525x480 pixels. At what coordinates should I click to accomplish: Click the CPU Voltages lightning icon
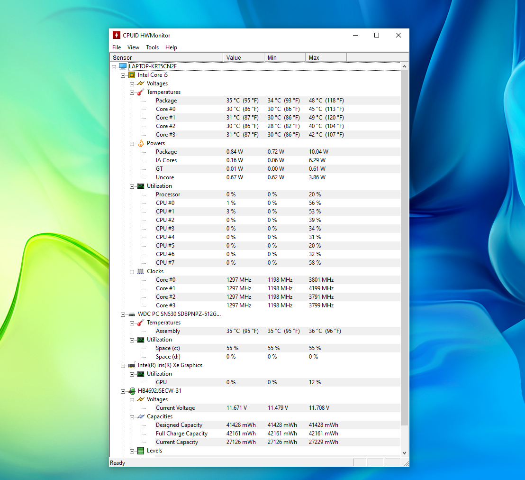pyautogui.click(x=141, y=83)
